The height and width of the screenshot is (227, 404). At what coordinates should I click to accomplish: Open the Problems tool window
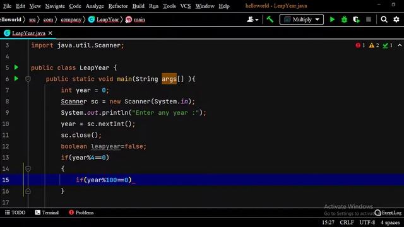click(81, 212)
